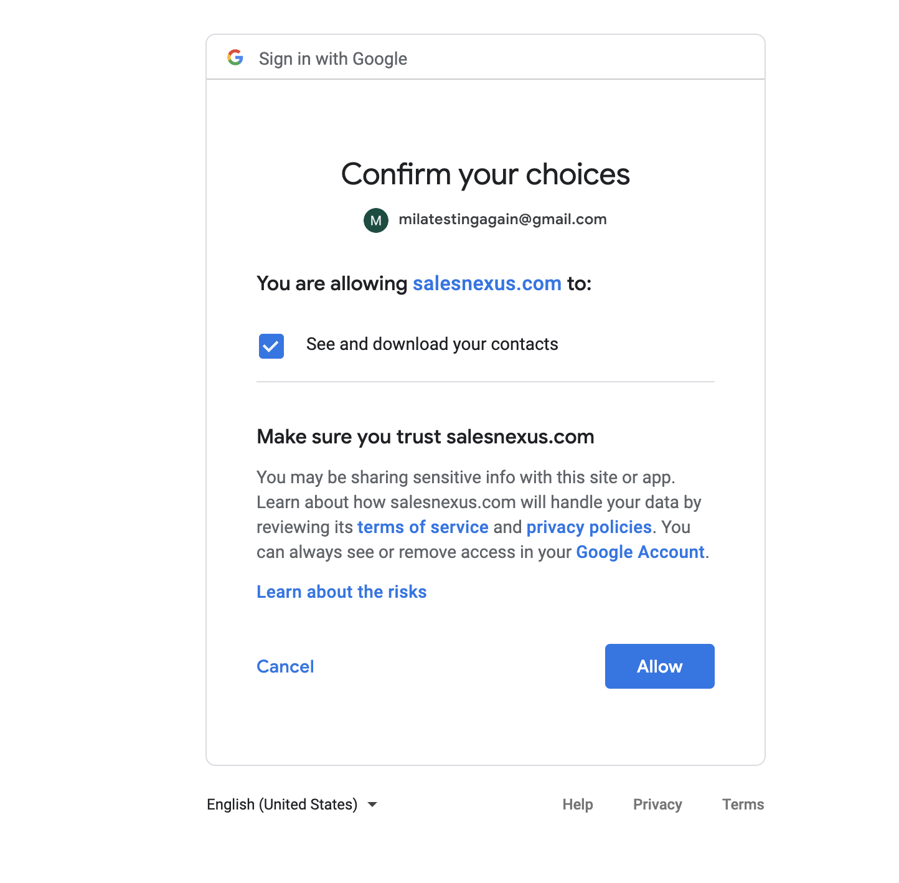
Task: Open the English (United States) language selector
Action: pos(282,805)
